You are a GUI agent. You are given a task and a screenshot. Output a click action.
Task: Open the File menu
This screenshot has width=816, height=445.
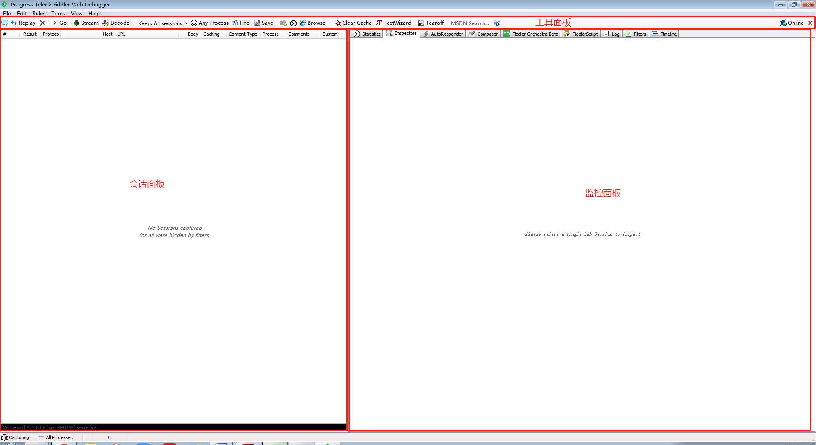(x=7, y=13)
